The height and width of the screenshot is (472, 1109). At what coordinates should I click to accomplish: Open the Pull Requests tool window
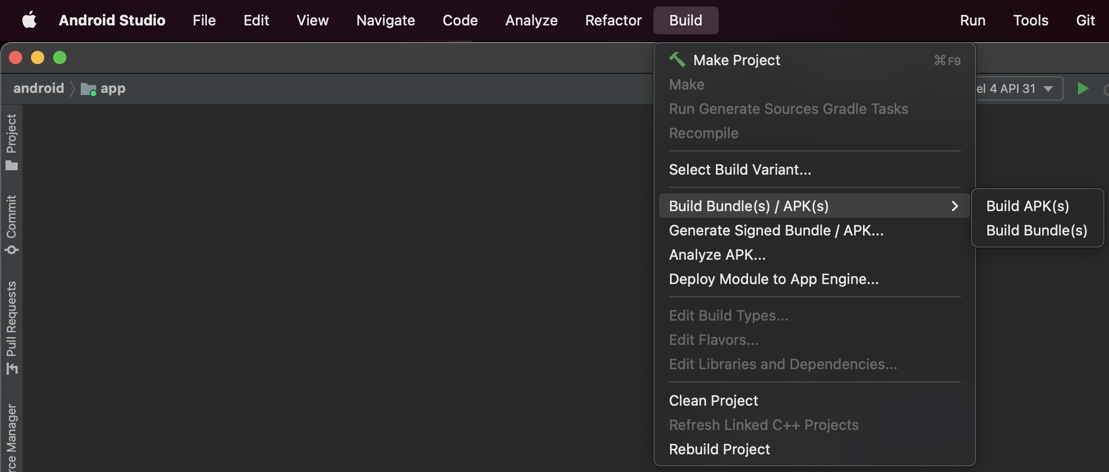tap(12, 328)
